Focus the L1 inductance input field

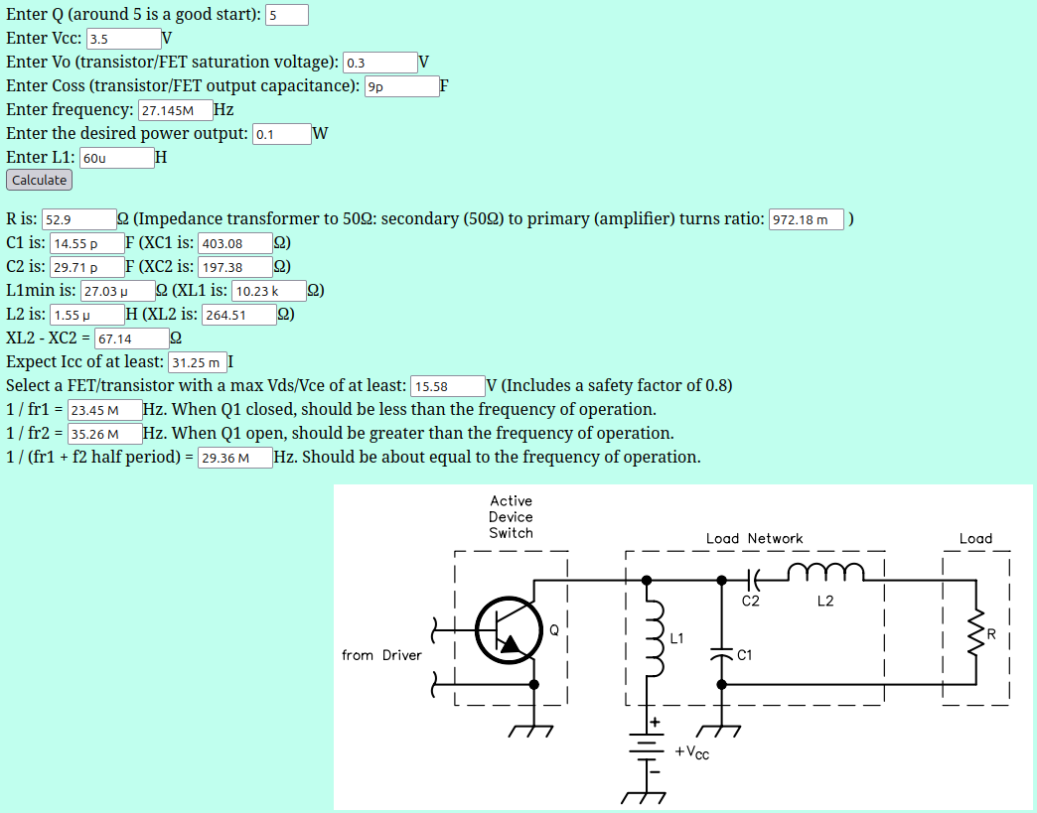[116, 158]
